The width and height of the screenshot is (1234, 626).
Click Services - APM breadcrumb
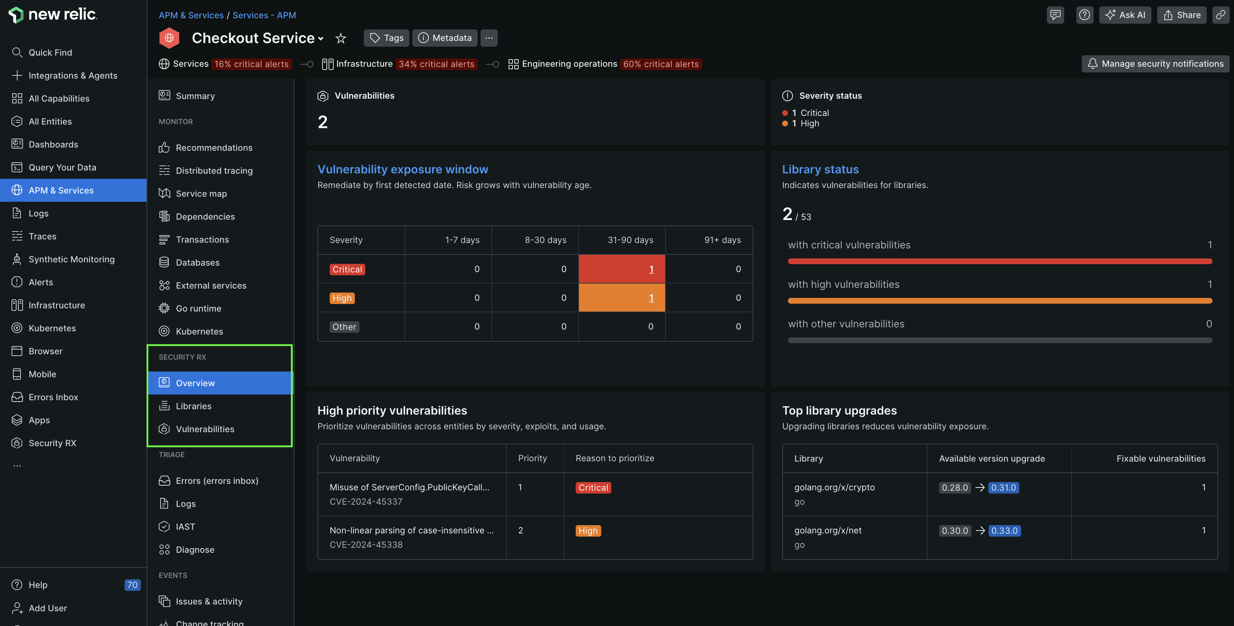click(264, 15)
